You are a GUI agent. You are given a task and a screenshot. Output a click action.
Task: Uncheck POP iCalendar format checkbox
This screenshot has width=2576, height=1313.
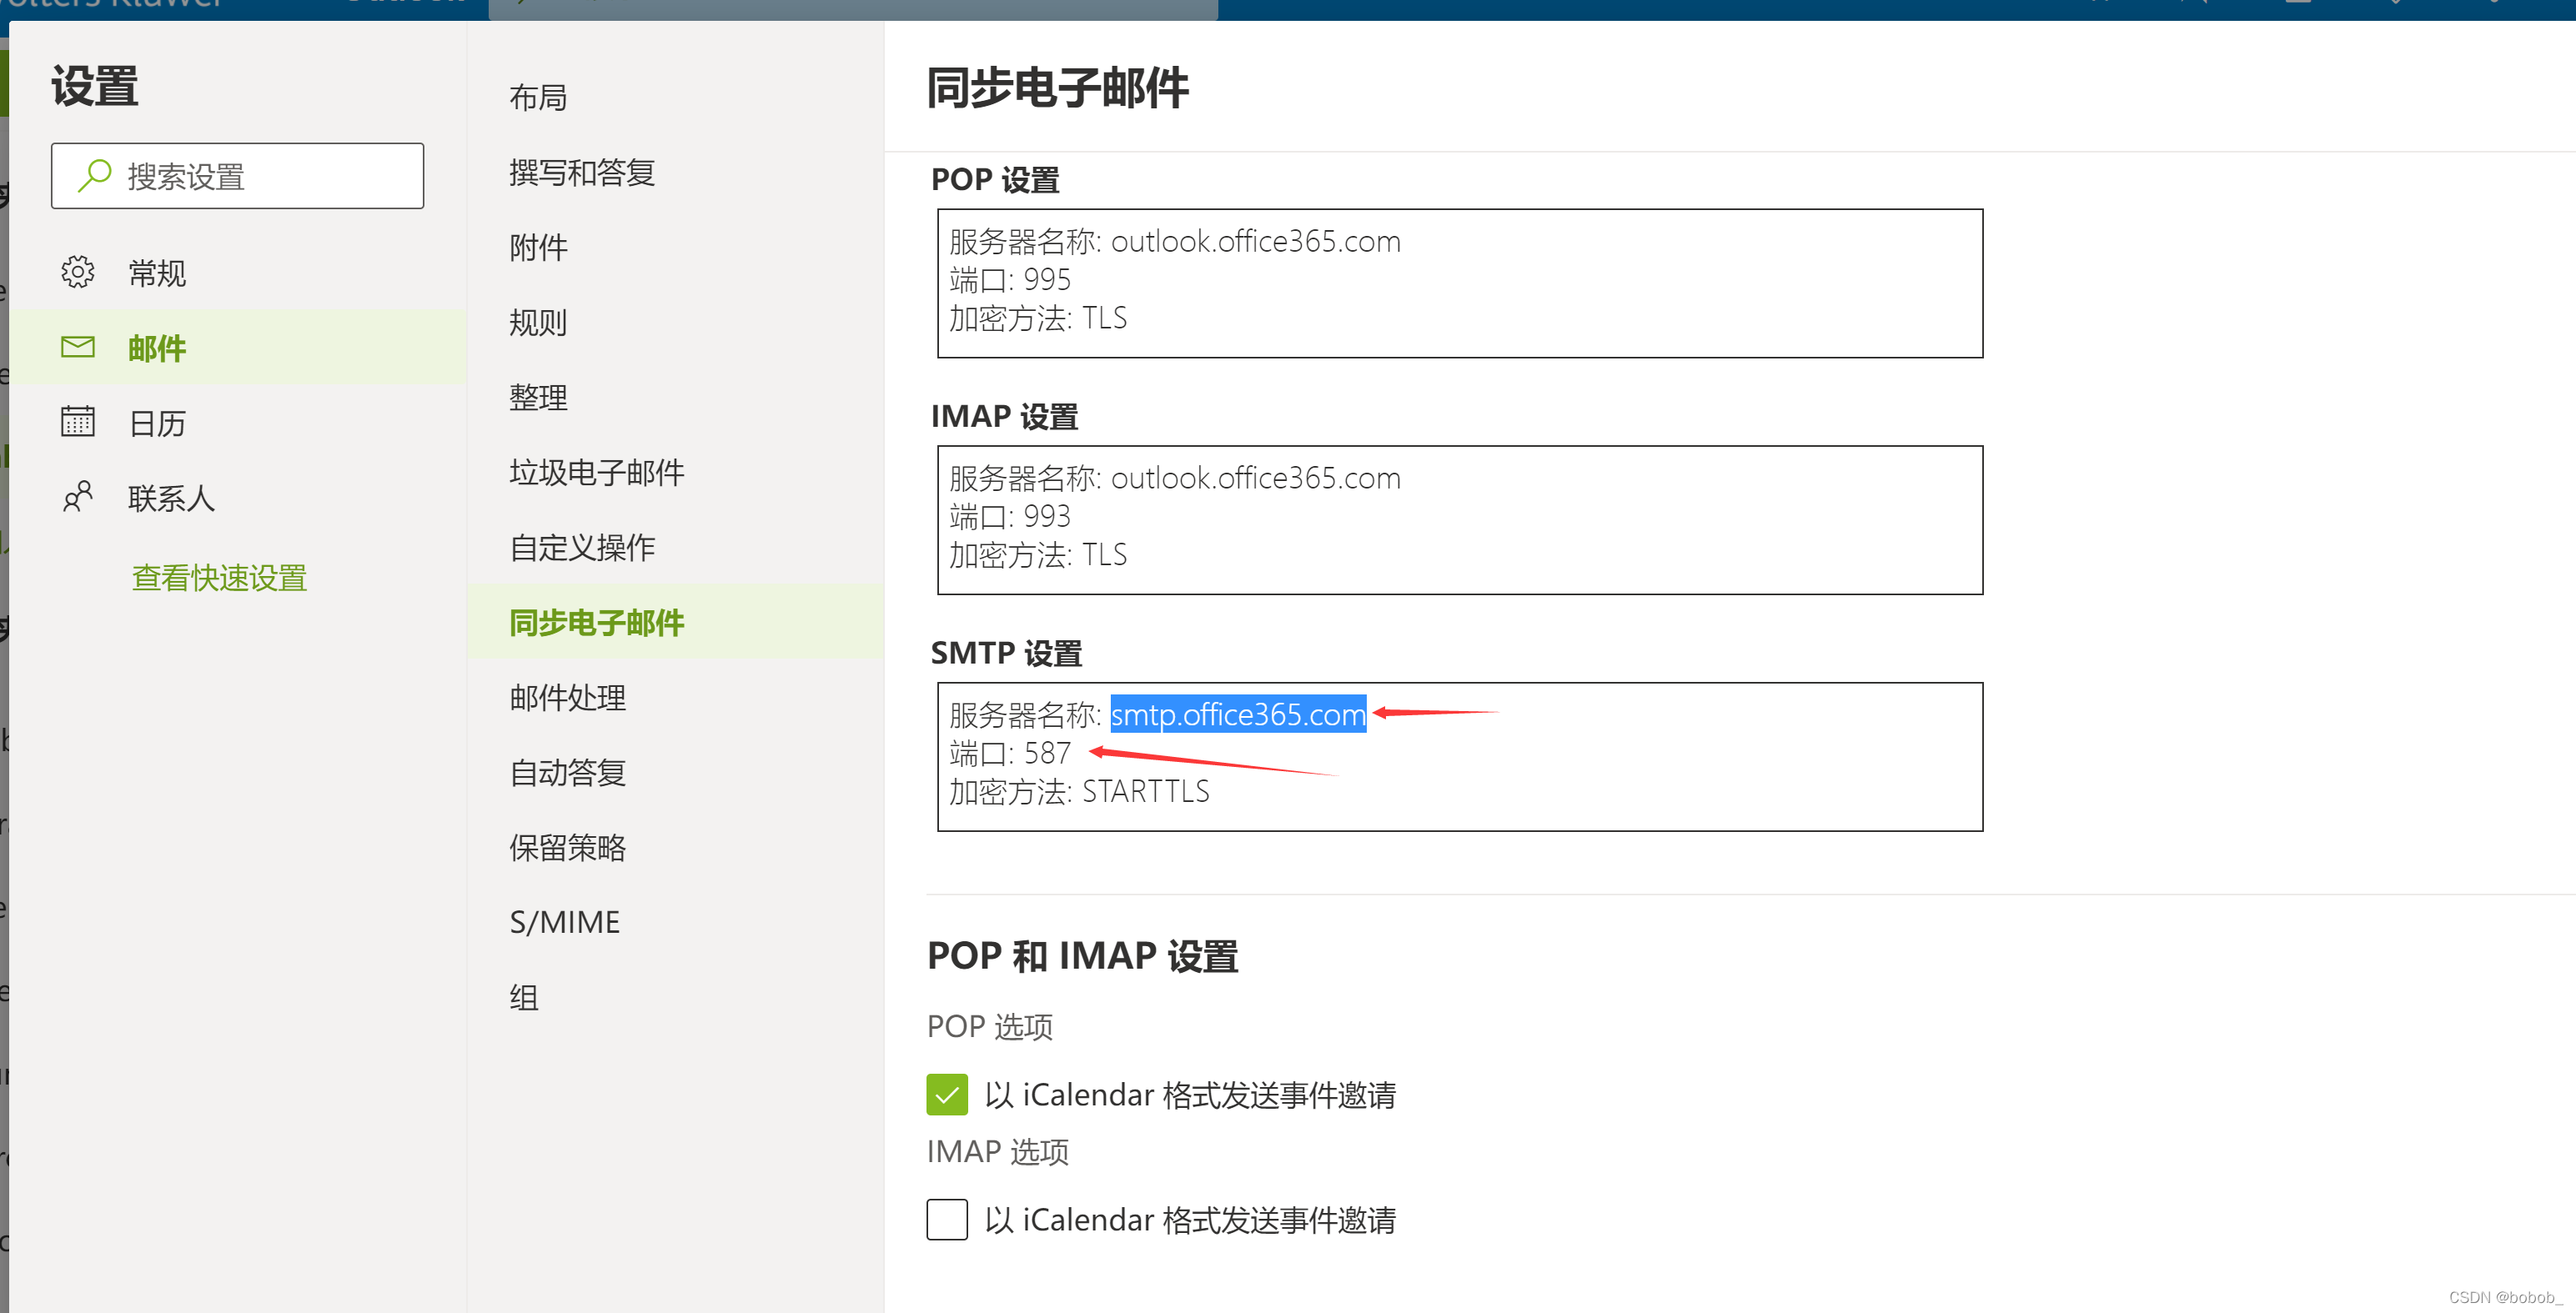946,1094
